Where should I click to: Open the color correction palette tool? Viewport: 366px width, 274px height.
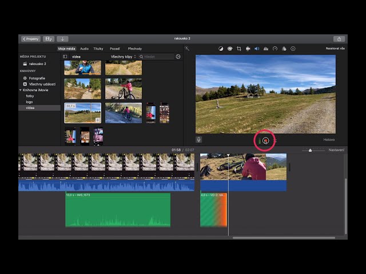(x=230, y=49)
